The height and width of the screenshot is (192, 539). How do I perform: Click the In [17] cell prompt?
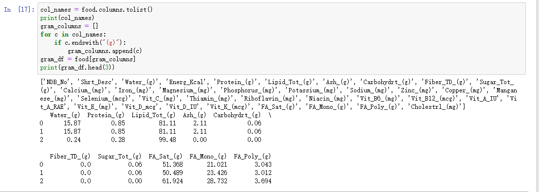19,10
